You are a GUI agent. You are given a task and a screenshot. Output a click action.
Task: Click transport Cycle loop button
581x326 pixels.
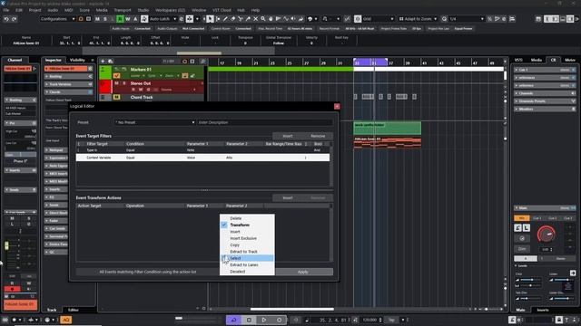pyautogui.click(x=233, y=320)
